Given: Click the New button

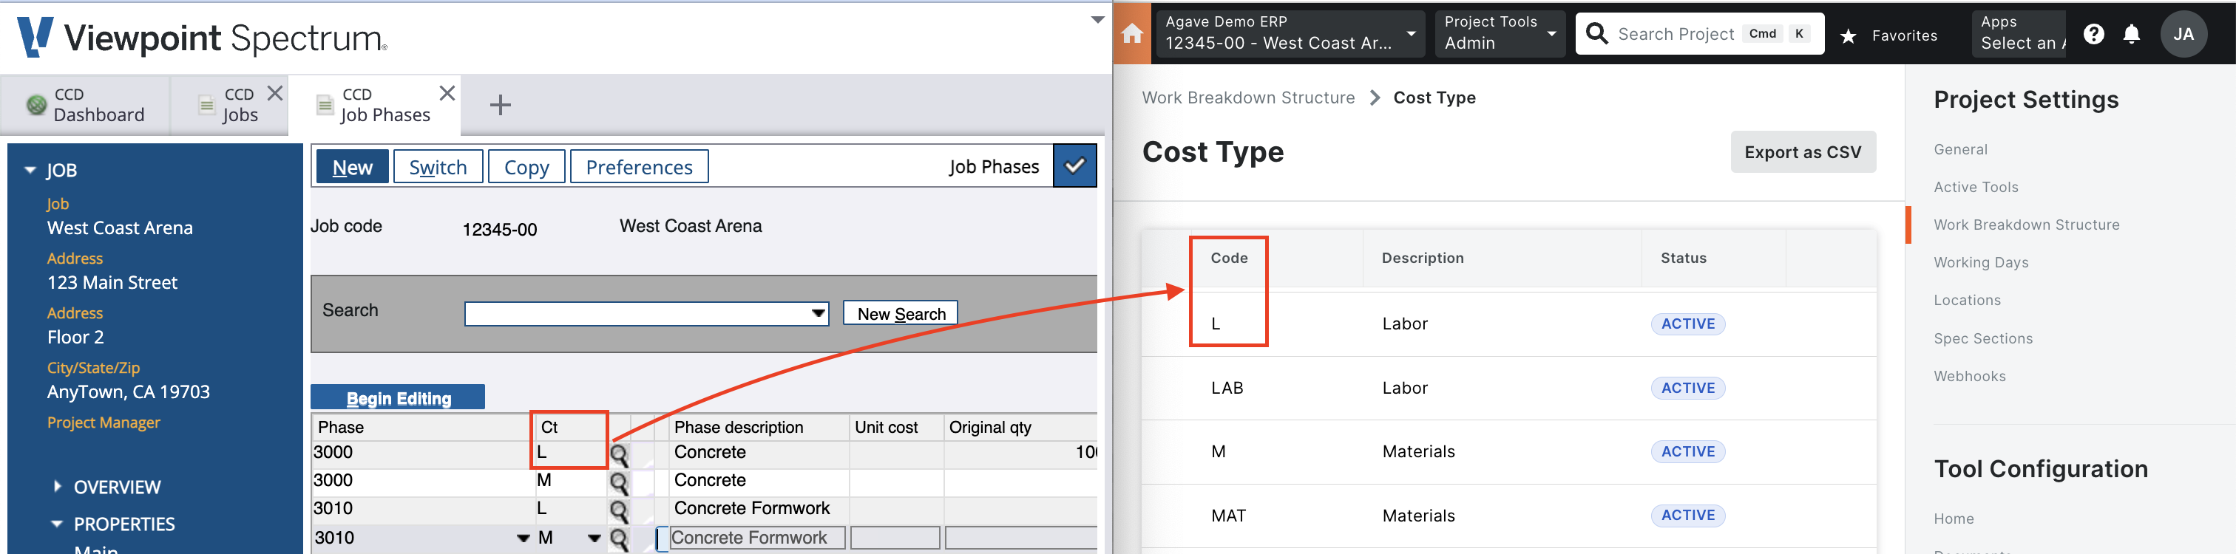Looking at the screenshot, I should [353, 166].
